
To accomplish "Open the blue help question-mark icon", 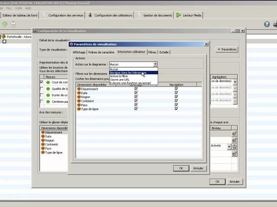I will pyautogui.click(x=267, y=24).
